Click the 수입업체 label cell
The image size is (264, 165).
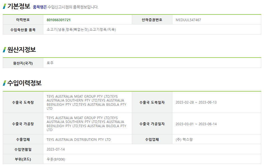click(152, 139)
